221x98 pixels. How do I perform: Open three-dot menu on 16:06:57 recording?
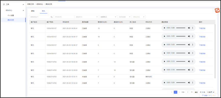(193, 45)
